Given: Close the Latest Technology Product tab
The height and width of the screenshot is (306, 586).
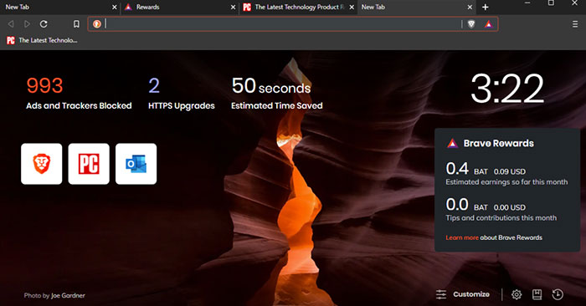Looking at the screenshot, I should (352, 7).
